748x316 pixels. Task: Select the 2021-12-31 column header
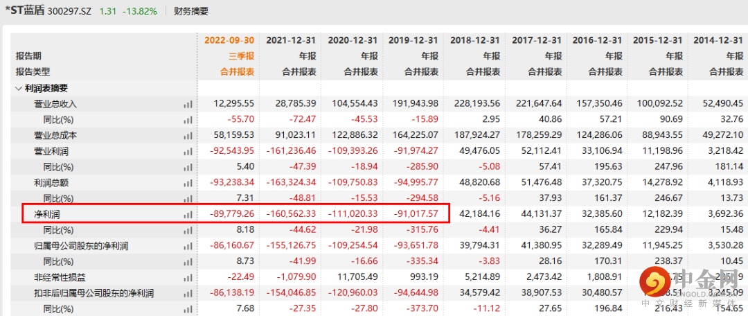tap(291, 40)
